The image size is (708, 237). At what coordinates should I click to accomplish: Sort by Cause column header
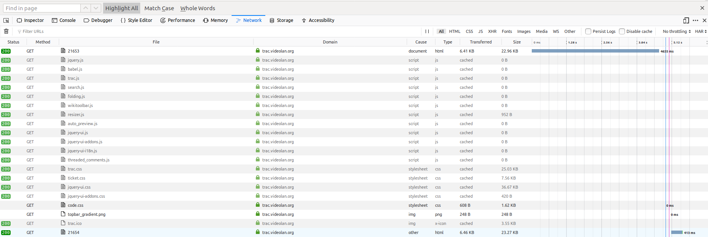point(421,42)
